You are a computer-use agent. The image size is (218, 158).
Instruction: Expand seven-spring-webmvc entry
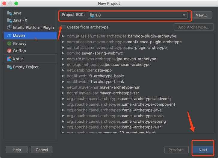coord(63,53)
